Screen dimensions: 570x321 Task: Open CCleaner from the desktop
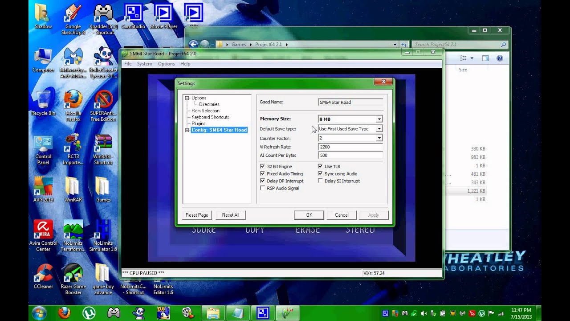43,276
